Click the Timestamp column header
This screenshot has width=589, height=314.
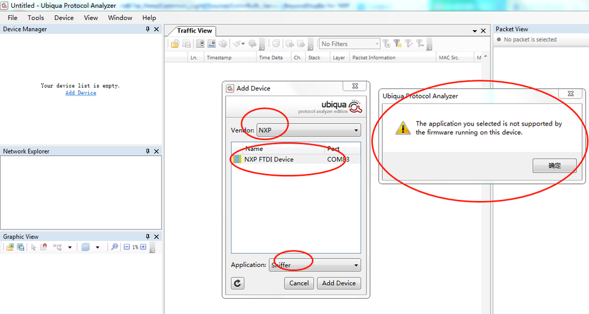click(x=230, y=57)
